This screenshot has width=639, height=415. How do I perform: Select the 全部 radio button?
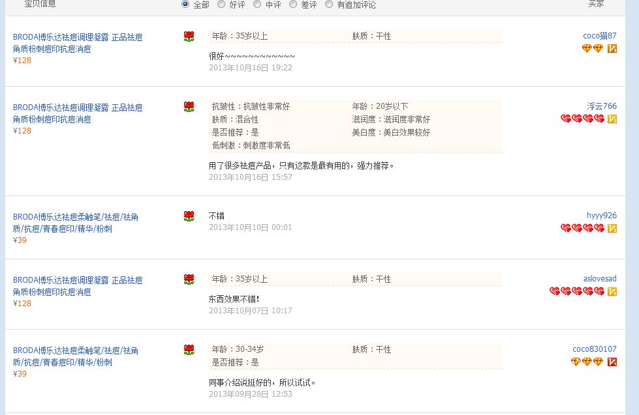185,4
